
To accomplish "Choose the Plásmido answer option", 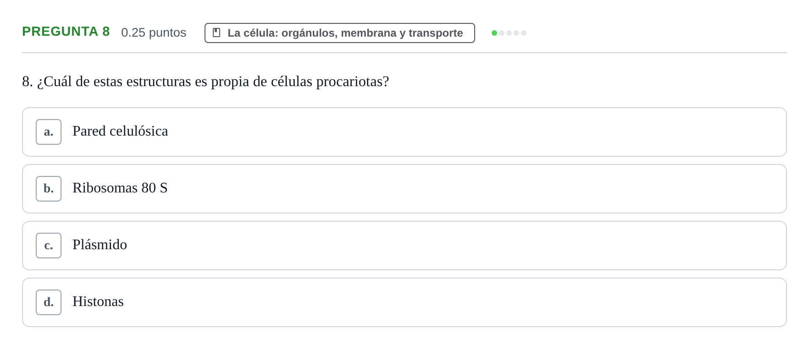I will [404, 246].
